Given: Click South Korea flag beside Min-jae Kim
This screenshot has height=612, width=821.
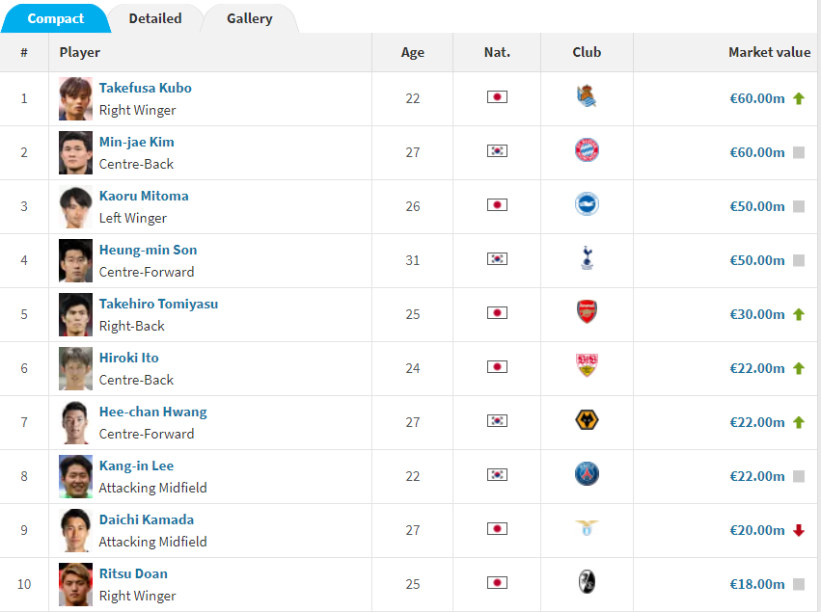Looking at the screenshot, I should pyautogui.click(x=497, y=151).
